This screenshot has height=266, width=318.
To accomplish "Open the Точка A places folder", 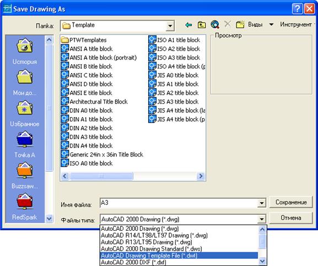I will coord(25,144).
